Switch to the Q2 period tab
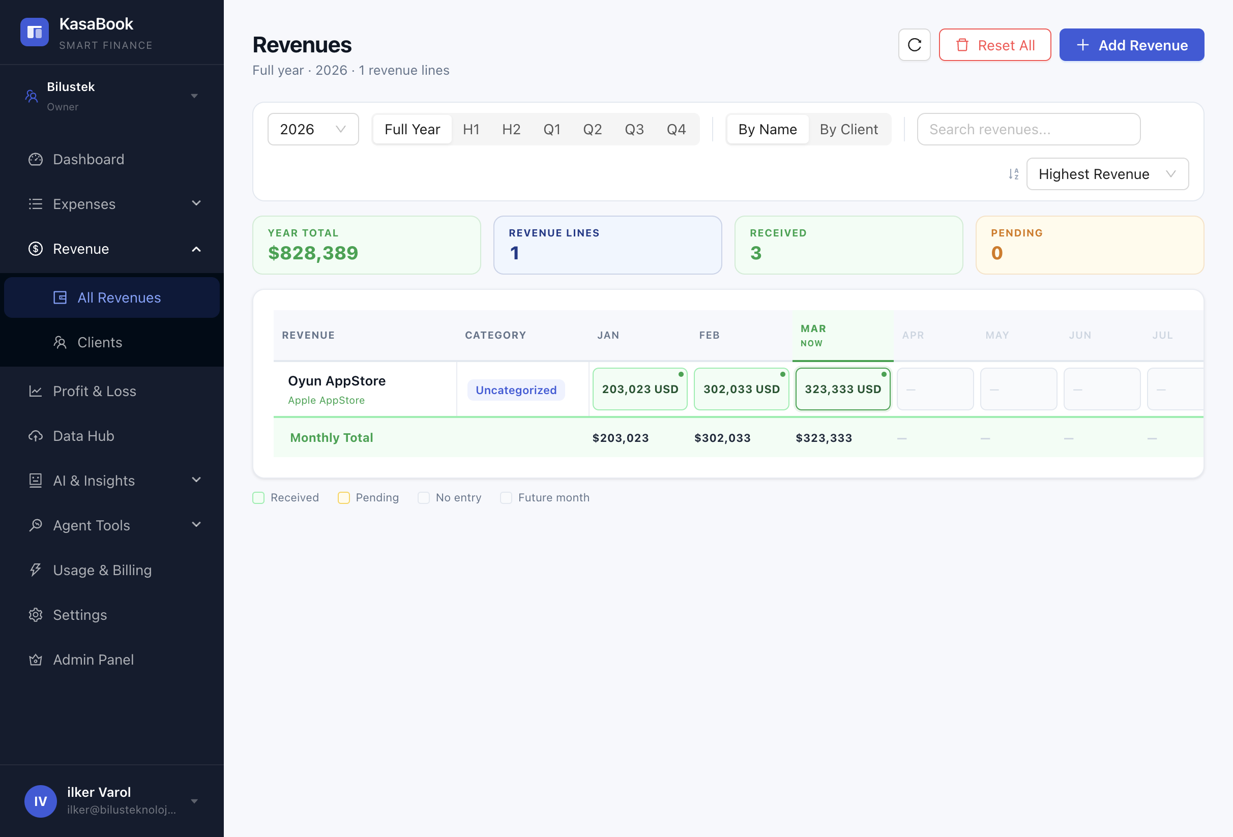Screen dimensions: 1233x837 coord(592,130)
